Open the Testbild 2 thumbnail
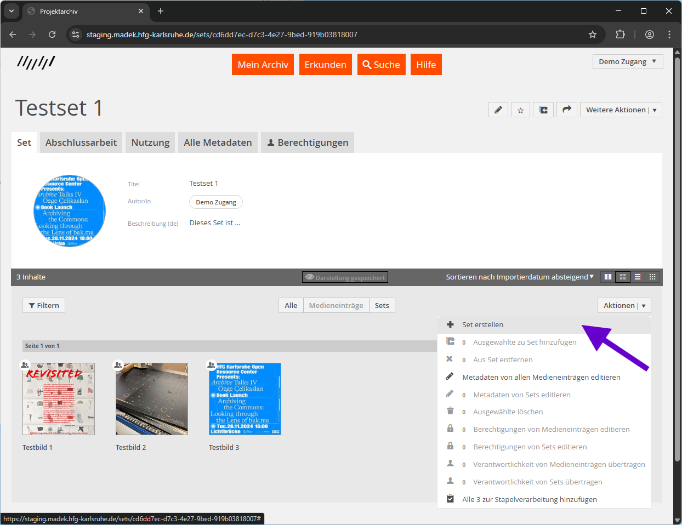This screenshot has width=682, height=525. coord(152,399)
